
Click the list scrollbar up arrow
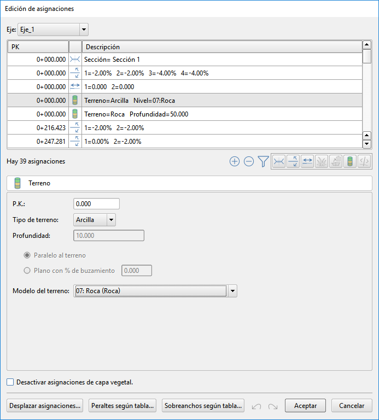coord(366,45)
